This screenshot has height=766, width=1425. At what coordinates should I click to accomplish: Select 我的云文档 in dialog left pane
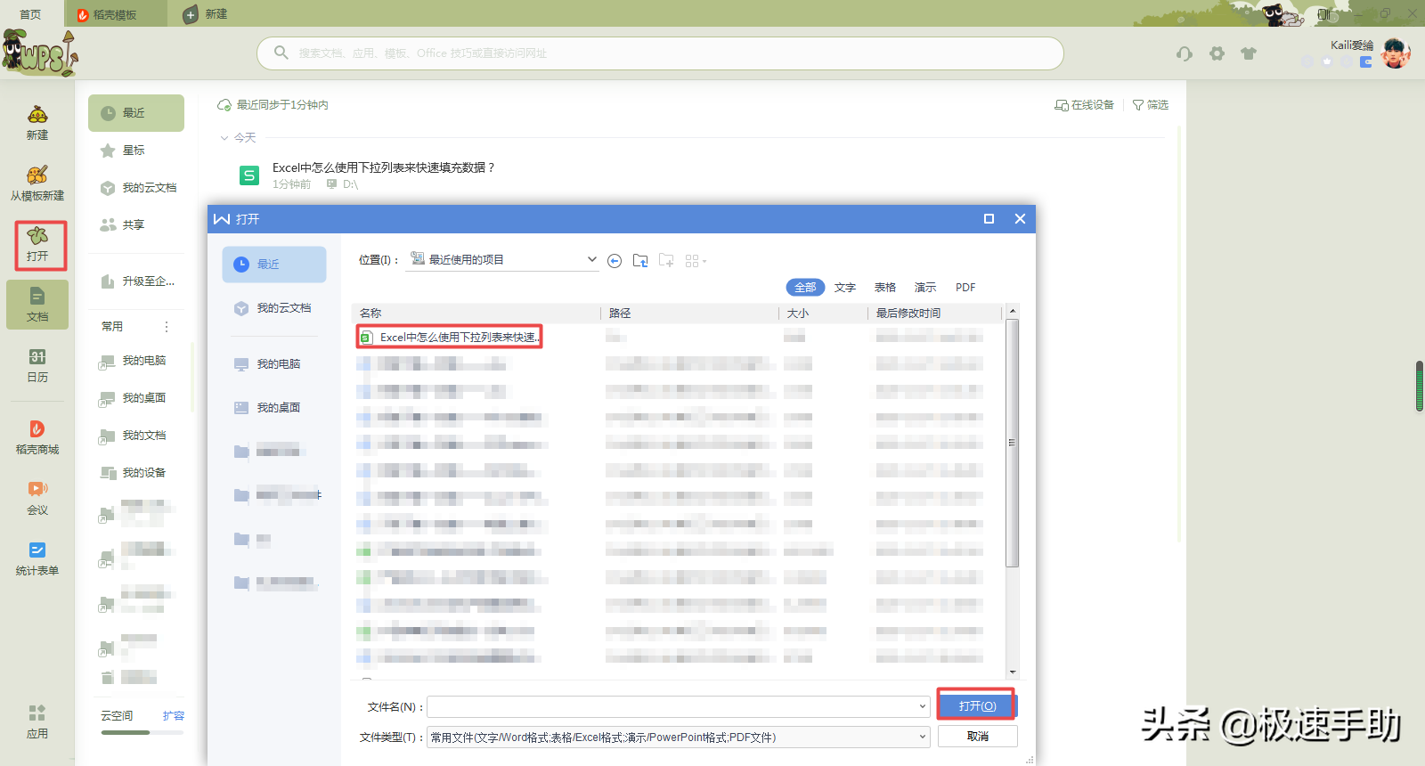coord(274,308)
